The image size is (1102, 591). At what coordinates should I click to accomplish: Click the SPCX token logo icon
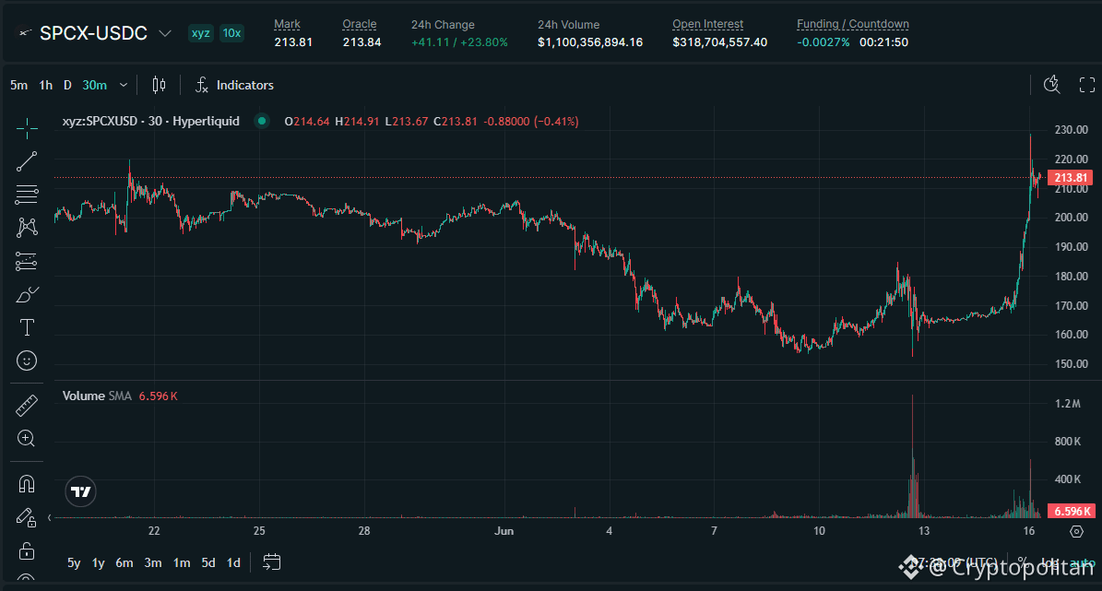25,33
